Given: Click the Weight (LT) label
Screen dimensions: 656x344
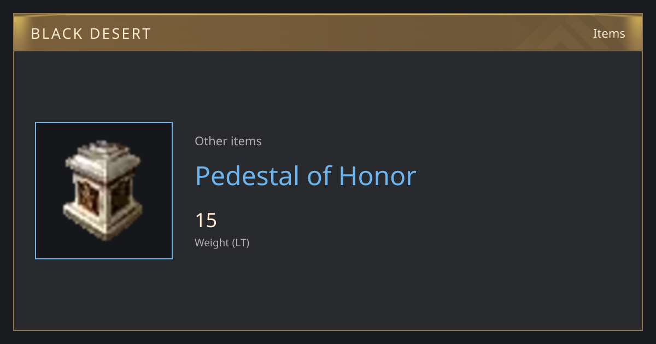Looking at the screenshot, I should pos(222,242).
